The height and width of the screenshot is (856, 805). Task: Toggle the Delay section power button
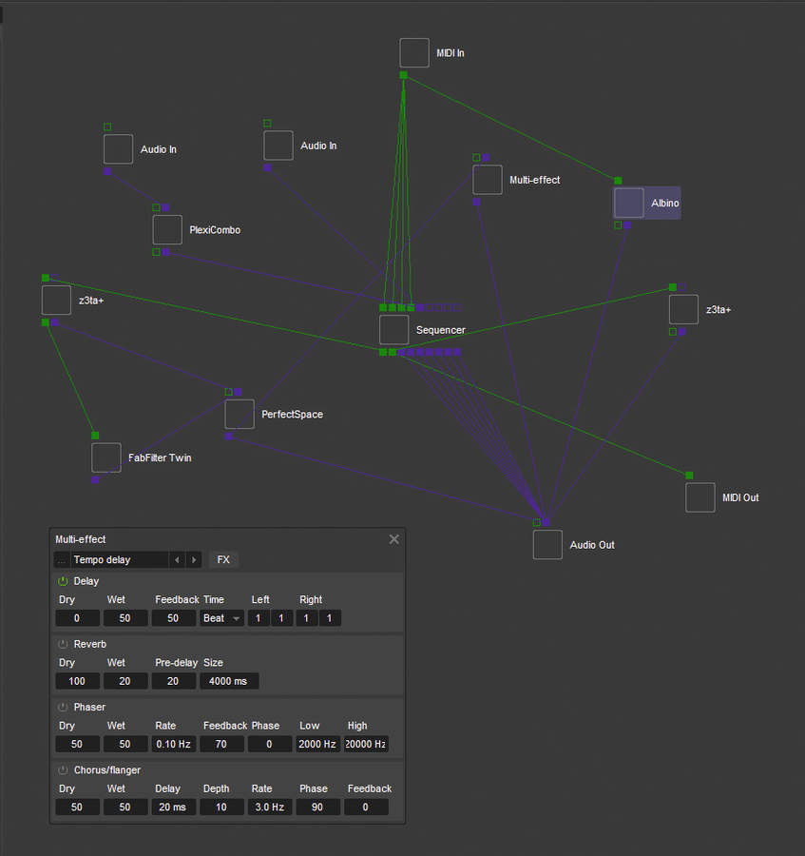[63, 581]
